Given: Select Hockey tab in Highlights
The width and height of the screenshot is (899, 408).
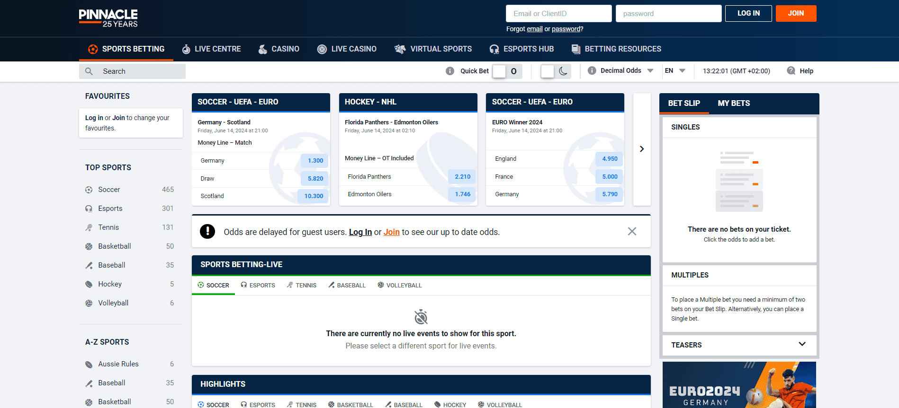Looking at the screenshot, I should pos(450,405).
